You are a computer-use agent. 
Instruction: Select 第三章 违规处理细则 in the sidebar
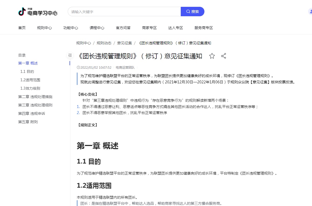point(35,105)
